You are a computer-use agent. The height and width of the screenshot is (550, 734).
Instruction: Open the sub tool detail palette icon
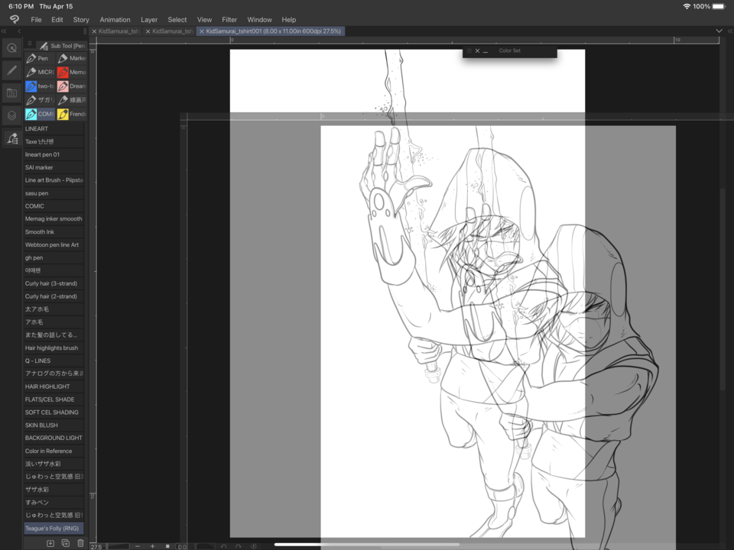click(x=12, y=138)
